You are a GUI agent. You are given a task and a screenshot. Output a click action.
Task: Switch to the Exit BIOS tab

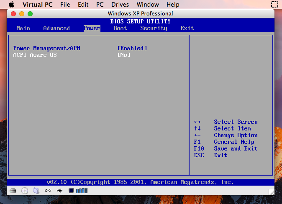(187, 28)
